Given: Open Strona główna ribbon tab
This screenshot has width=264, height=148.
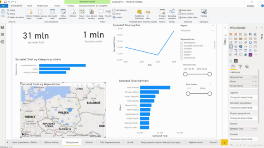Looking at the screenshot, I should tap(16, 6).
